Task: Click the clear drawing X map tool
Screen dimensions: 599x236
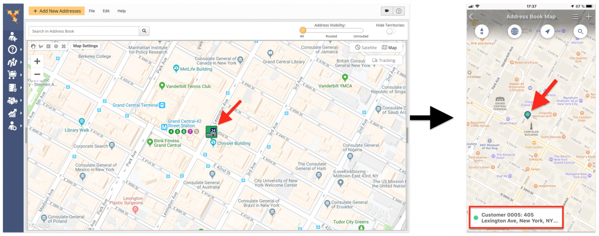Action: [x=63, y=46]
